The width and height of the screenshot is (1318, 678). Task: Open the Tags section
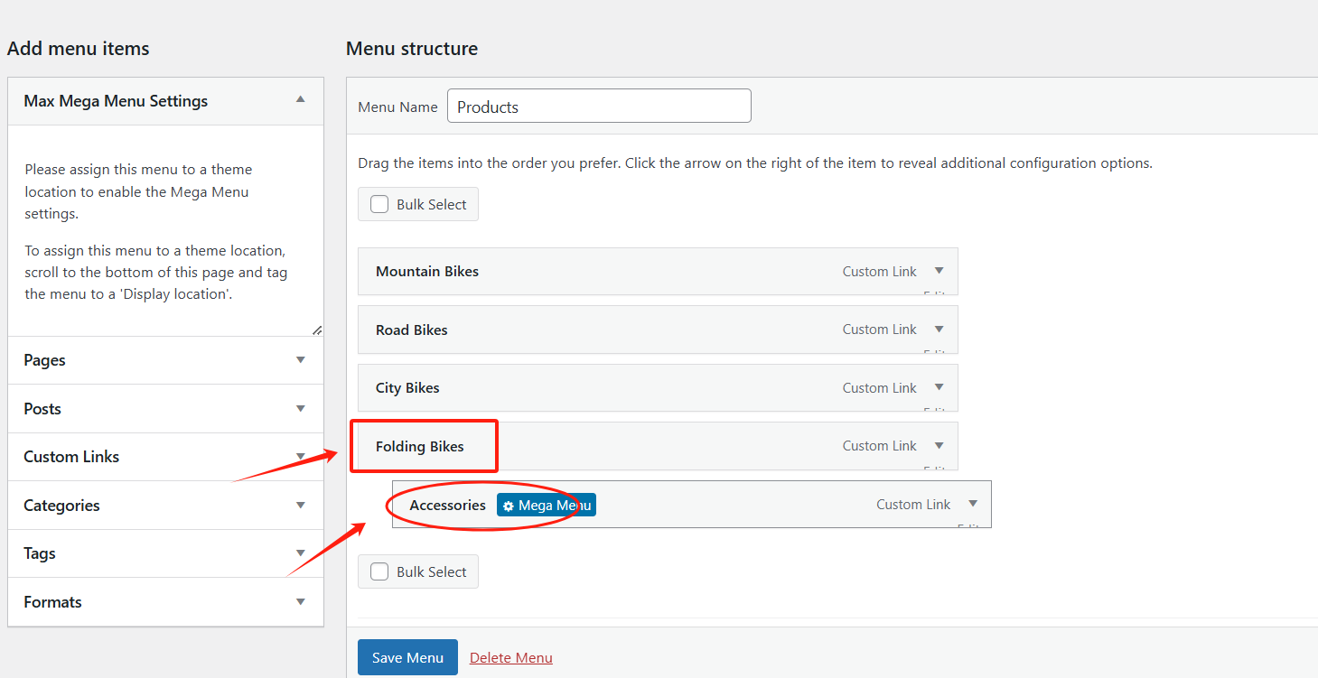click(x=301, y=553)
